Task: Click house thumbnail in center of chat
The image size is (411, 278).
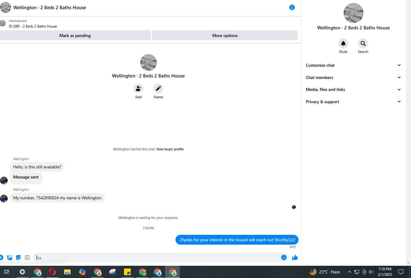Action: [x=149, y=62]
